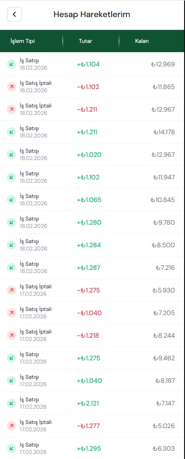Open the transaction with balance ₺8.500

click(92, 245)
